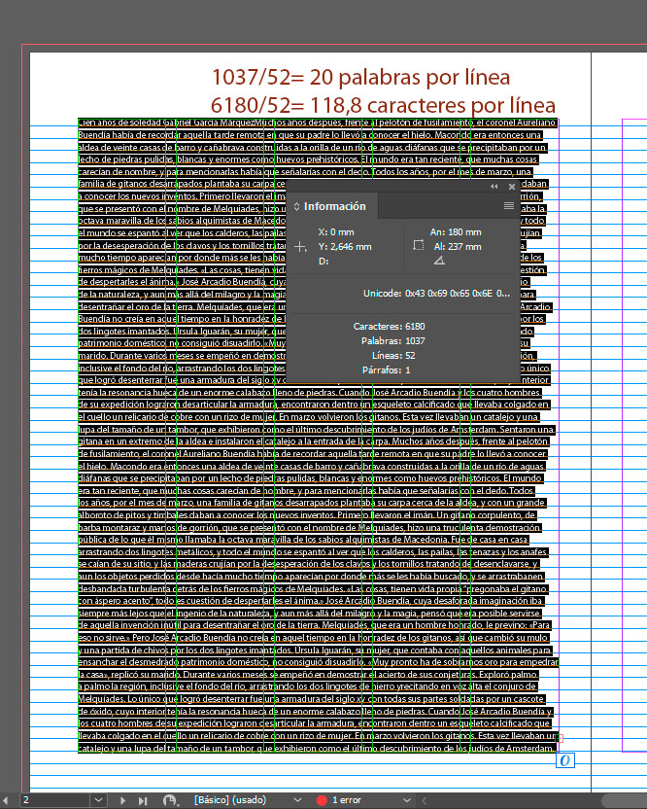This screenshot has width=647, height=809.
Task: Open the '1 error' preflight status
Action: click(347, 799)
